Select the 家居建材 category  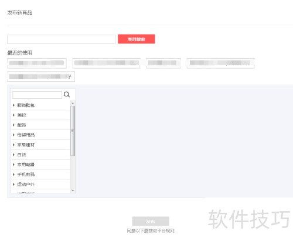click(x=26, y=145)
